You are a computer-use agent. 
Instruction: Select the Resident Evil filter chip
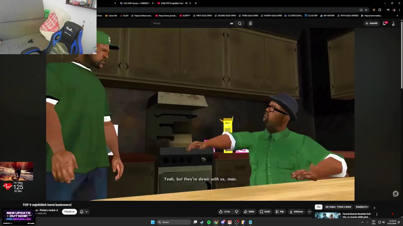click(362, 207)
